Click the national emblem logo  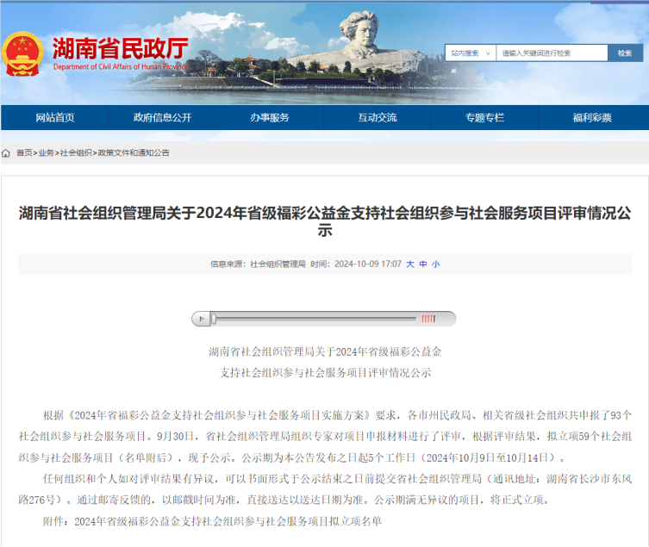22,54
